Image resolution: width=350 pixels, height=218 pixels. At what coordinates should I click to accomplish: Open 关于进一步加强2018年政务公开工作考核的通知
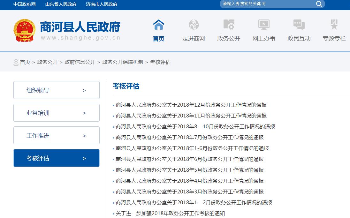(x=170, y=213)
